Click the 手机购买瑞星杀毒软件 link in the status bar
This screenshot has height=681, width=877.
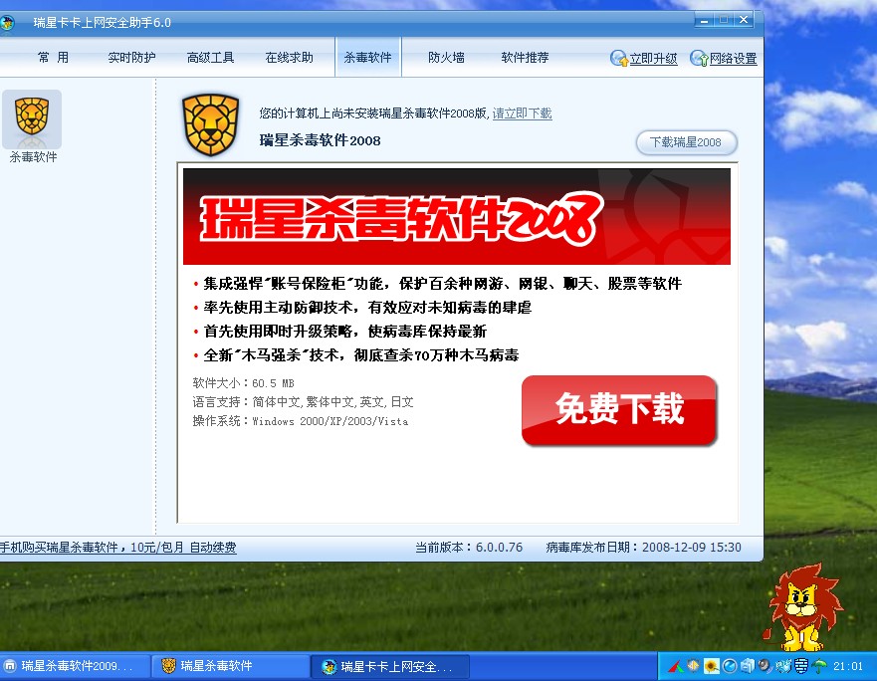pos(118,548)
